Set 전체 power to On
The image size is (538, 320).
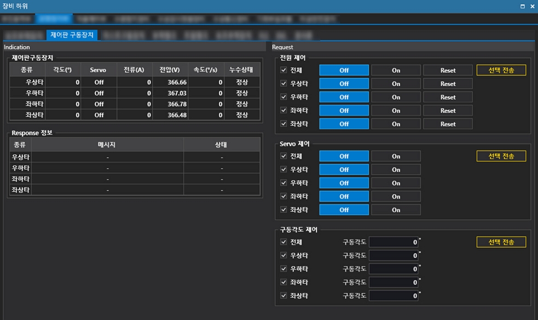point(396,71)
